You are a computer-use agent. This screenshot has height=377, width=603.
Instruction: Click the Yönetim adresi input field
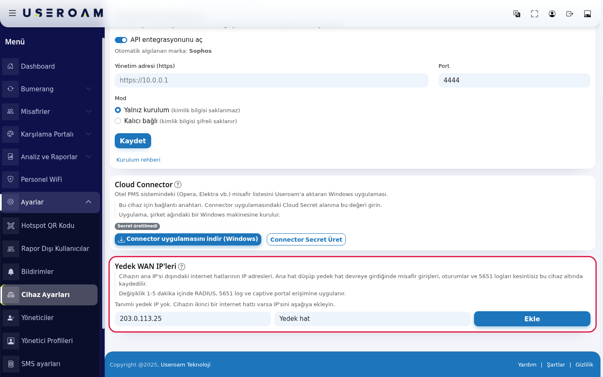click(271, 80)
